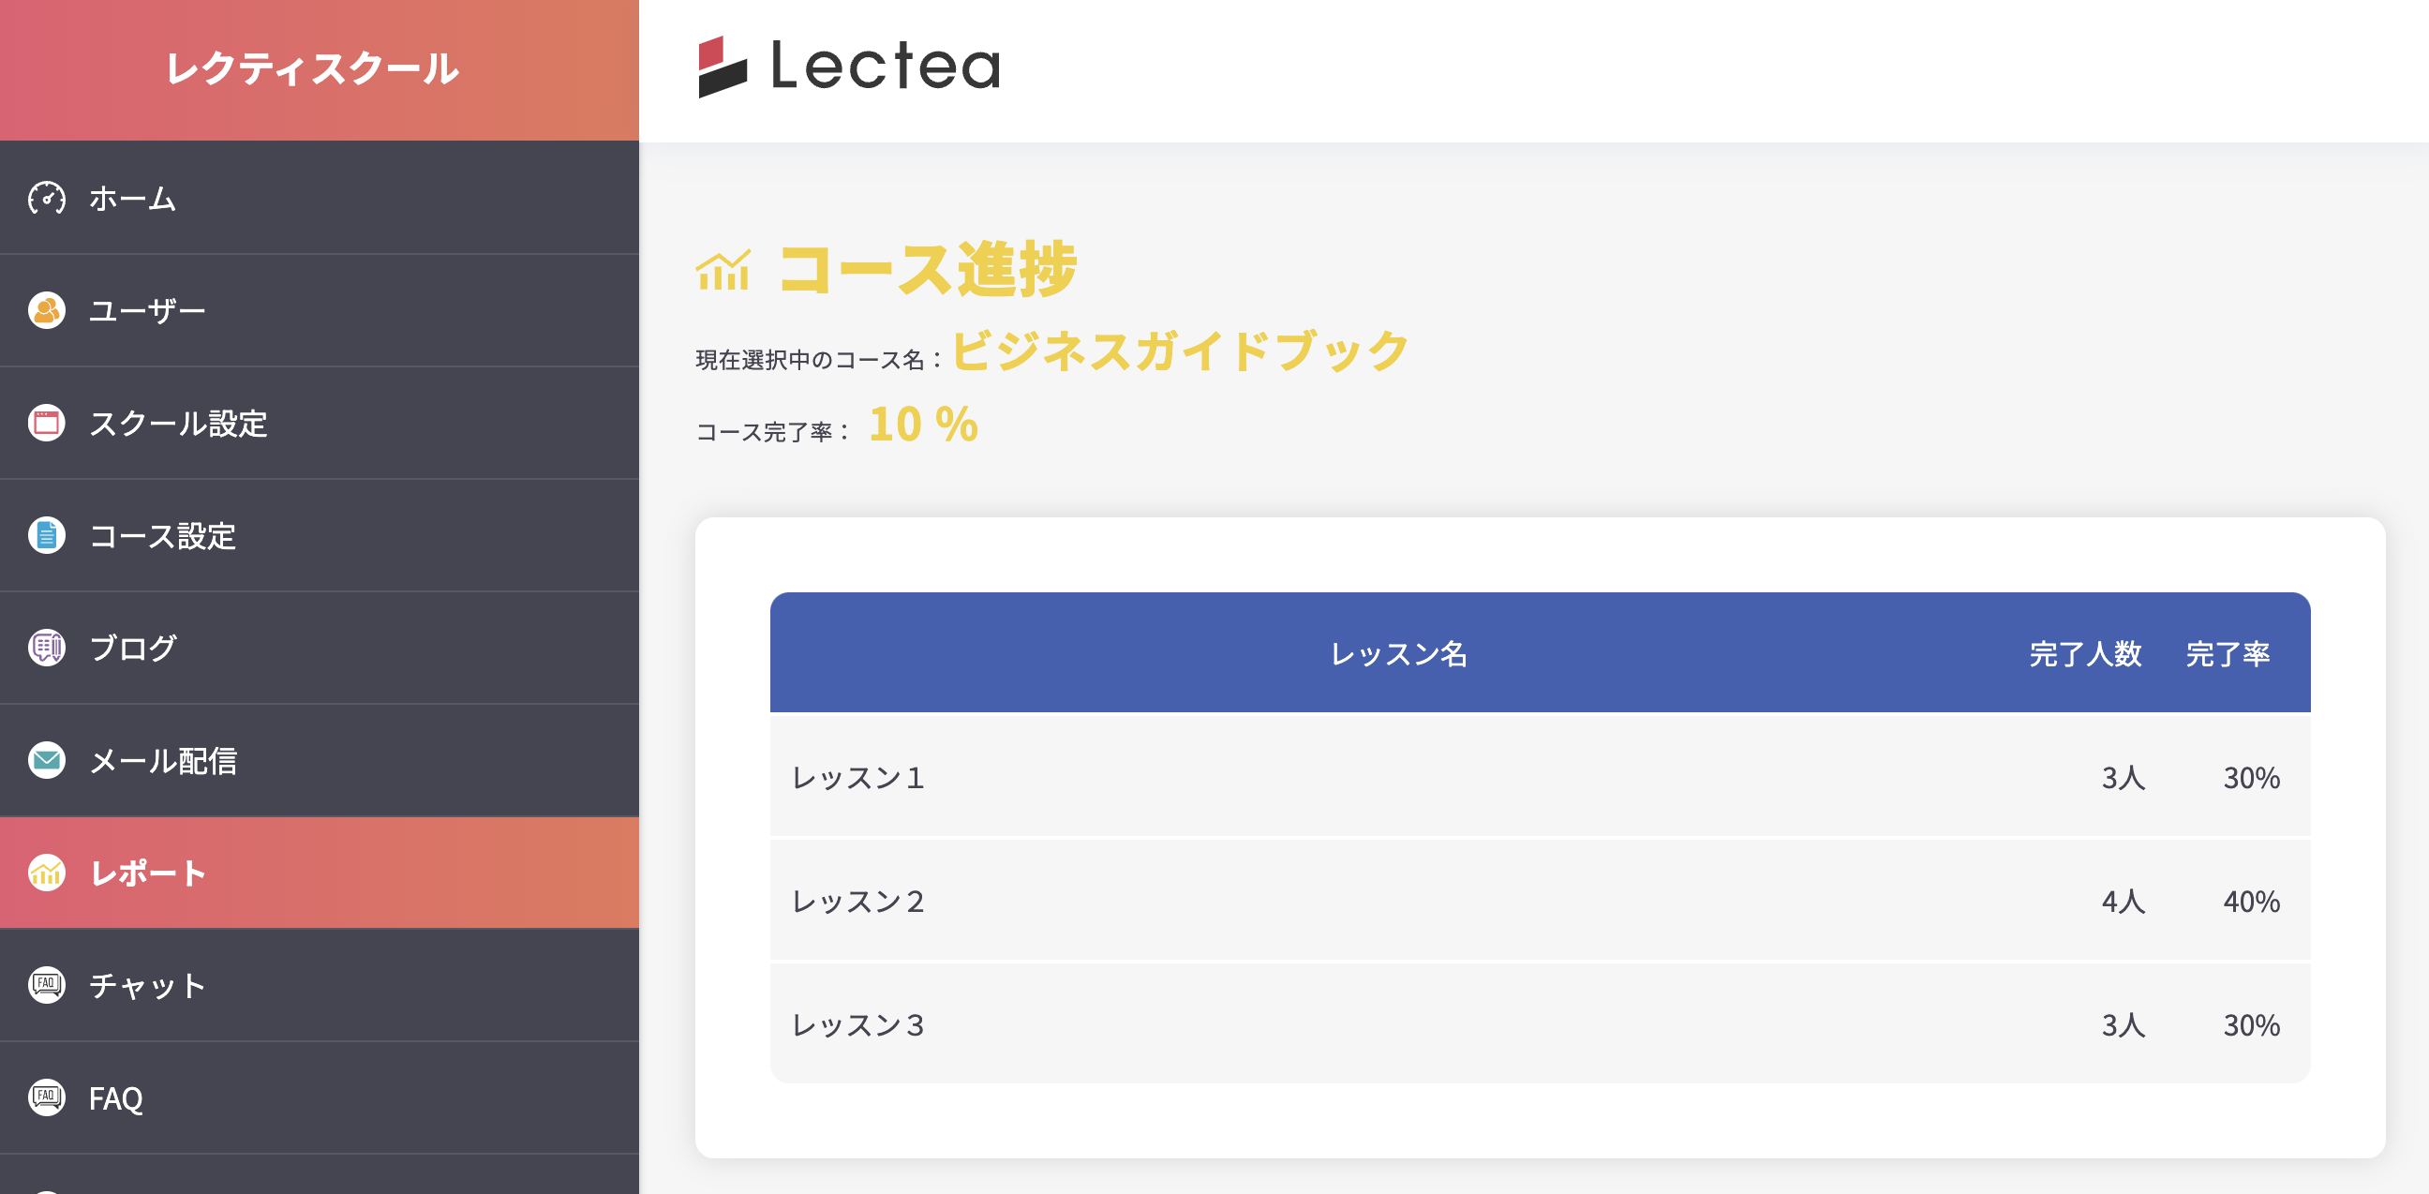This screenshot has width=2429, height=1194.
Task: Click the purple Blog icon
Action: point(46,648)
